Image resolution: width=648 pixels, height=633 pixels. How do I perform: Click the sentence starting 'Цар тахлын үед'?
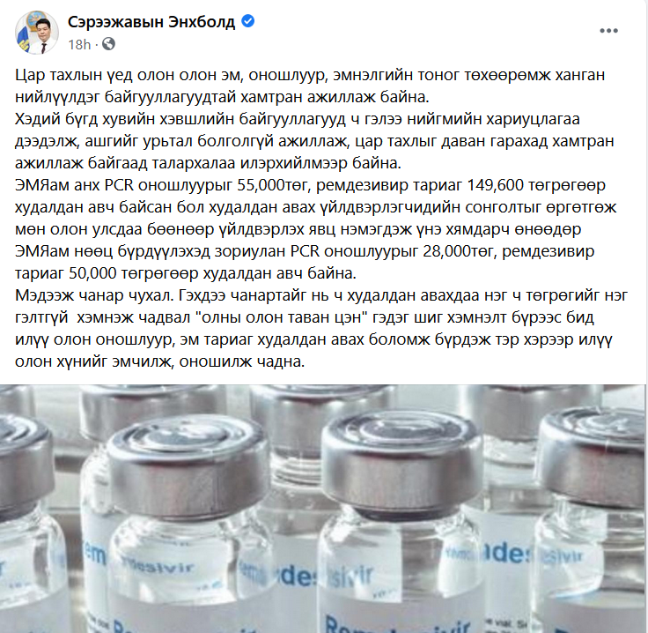tap(310, 86)
